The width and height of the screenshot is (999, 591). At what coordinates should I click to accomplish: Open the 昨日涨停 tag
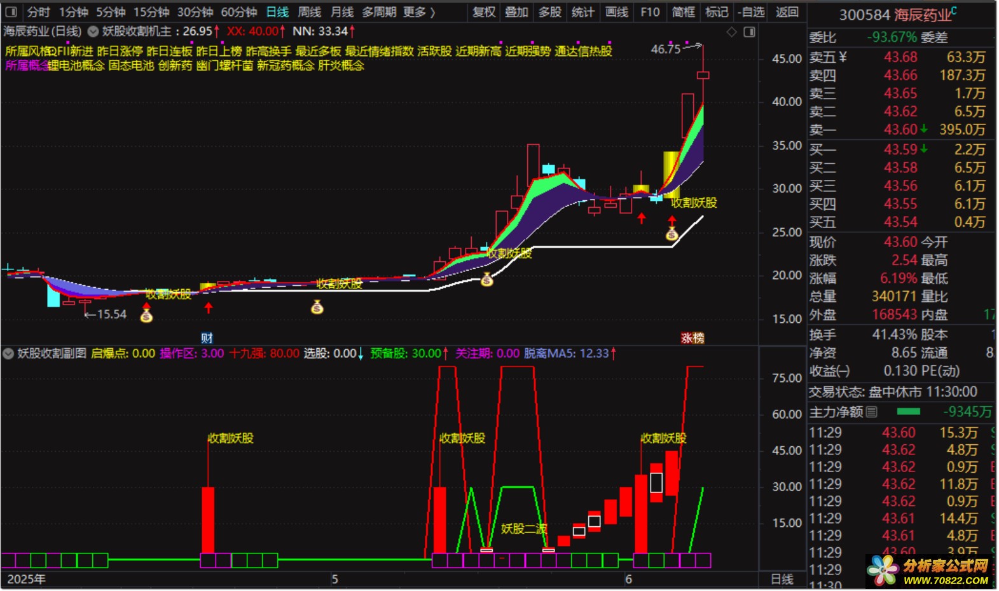[x=120, y=51]
